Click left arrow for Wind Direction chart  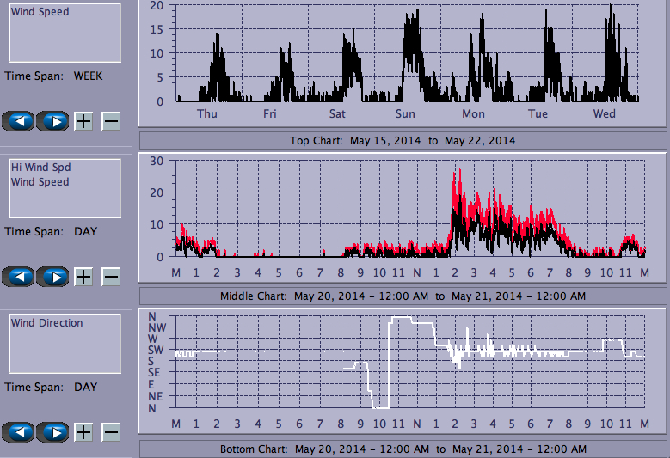pyautogui.click(x=19, y=431)
